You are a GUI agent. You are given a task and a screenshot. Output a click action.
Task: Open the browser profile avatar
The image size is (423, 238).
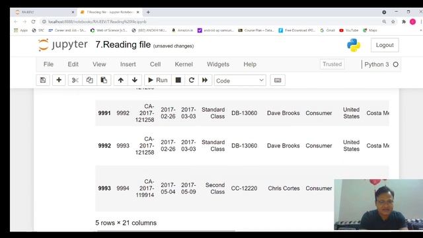[x=412, y=22]
